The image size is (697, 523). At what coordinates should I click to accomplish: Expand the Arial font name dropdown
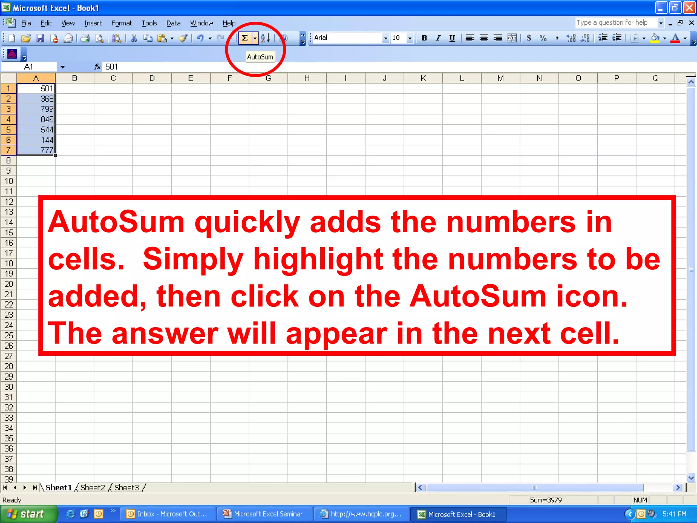point(385,38)
